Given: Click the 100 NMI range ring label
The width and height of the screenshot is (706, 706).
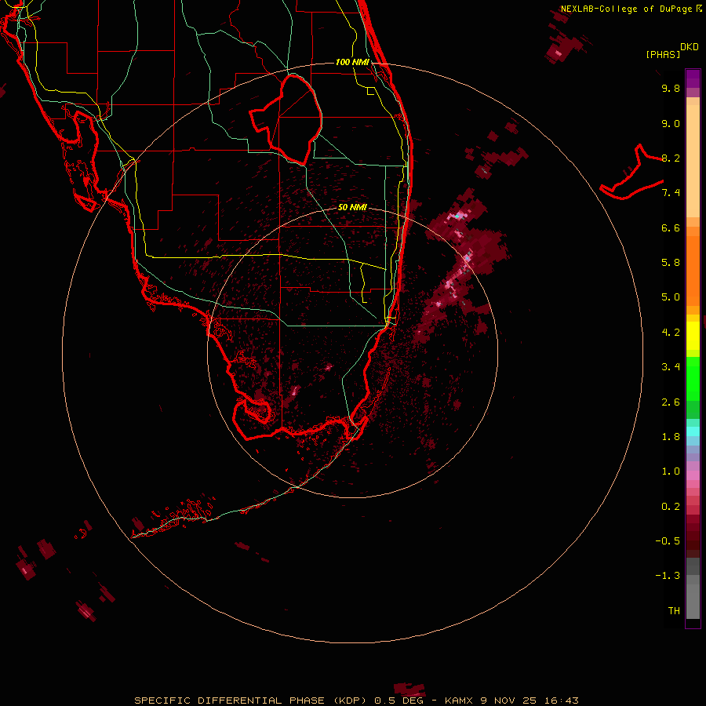Looking at the screenshot, I should (352, 62).
